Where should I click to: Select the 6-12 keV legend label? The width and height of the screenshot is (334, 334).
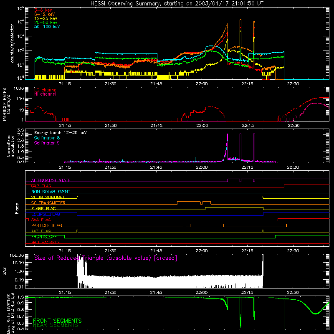point(45,14)
